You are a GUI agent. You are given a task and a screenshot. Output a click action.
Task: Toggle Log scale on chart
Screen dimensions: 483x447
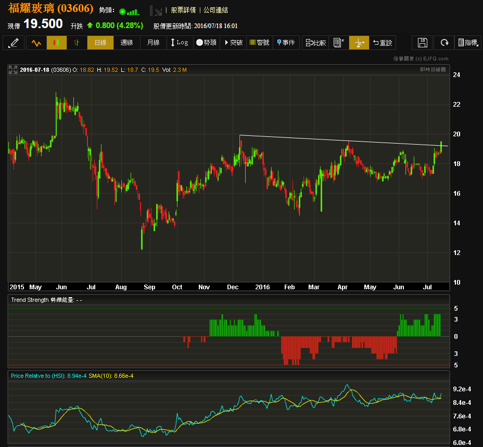[x=180, y=43]
